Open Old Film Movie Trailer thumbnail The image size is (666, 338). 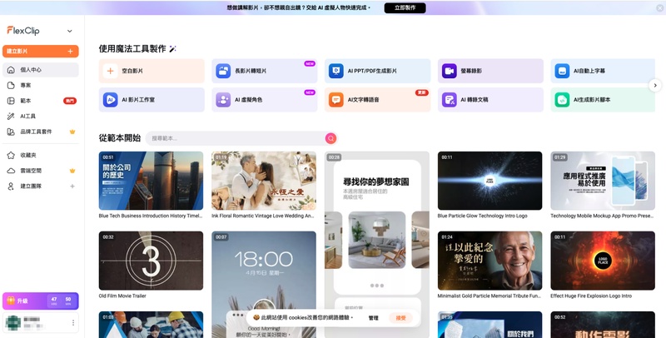click(151, 261)
